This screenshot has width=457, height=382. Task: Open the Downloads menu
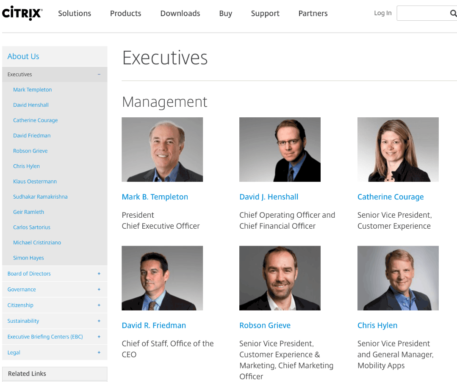pyautogui.click(x=180, y=13)
